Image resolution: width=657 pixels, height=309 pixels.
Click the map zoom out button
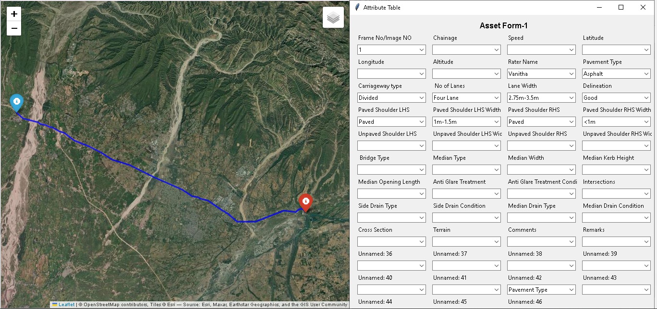[x=14, y=28]
